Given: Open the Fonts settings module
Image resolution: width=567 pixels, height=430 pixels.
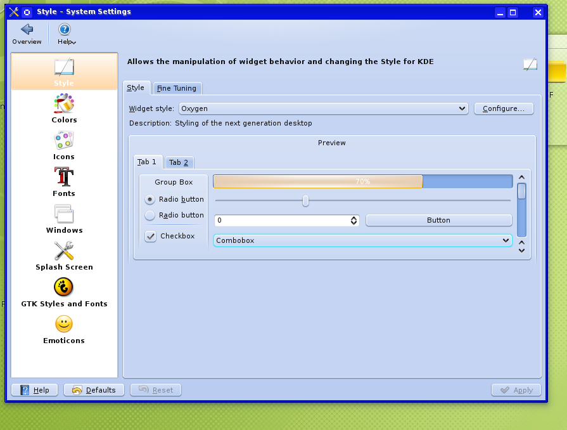Looking at the screenshot, I should (x=64, y=182).
